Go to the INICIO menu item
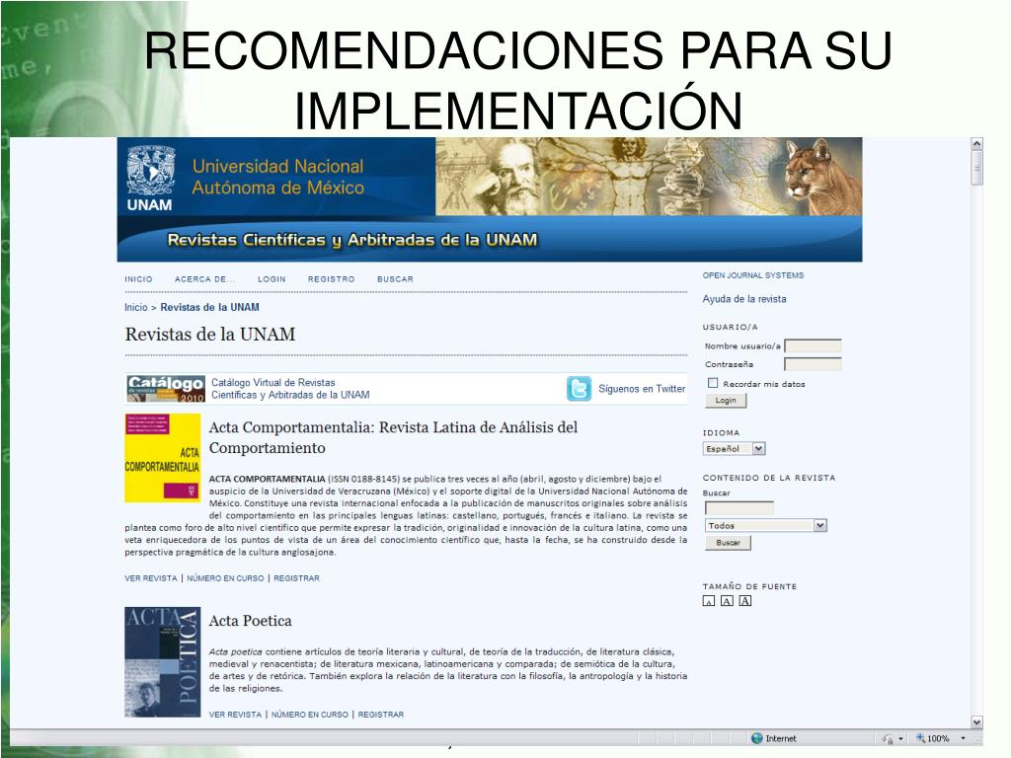Screen dimensions: 1011x758 coord(138,279)
